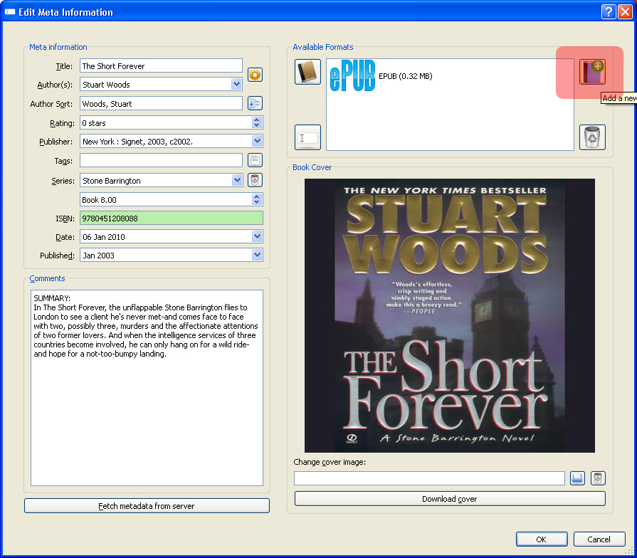Click Download cover button
Viewport: 637px width, 558px height.
[x=450, y=499]
